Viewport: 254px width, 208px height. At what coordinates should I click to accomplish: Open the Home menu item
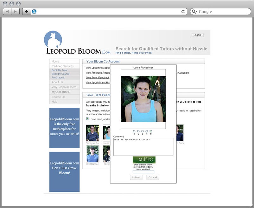tap(65, 61)
